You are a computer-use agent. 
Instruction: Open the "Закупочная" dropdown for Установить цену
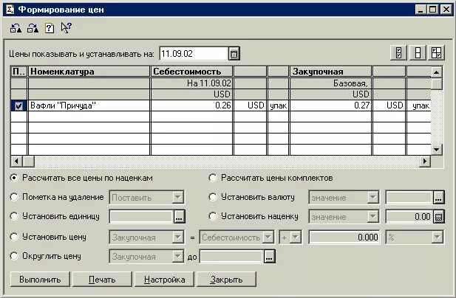[177, 238]
